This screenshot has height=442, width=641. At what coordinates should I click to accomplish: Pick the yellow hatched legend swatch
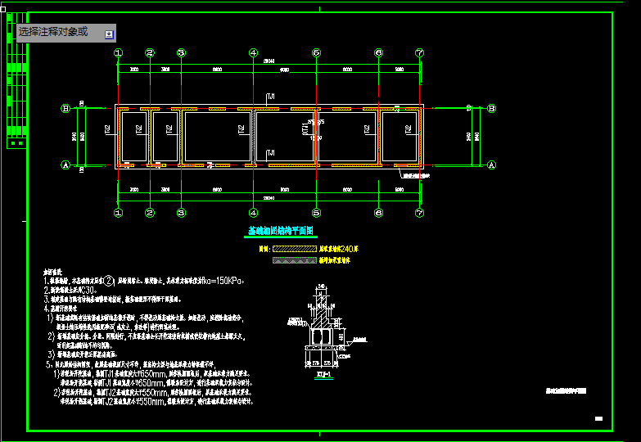pos(294,248)
